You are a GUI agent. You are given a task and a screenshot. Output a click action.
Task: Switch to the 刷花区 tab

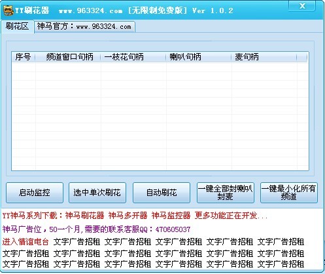pos(17,26)
